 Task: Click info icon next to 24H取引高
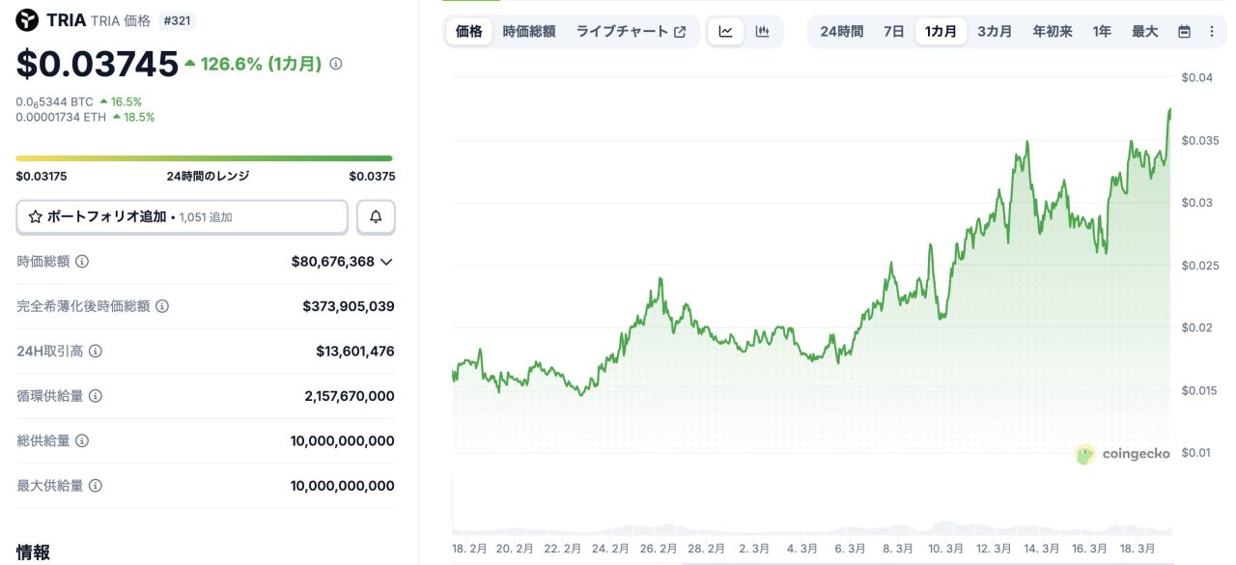coord(96,352)
